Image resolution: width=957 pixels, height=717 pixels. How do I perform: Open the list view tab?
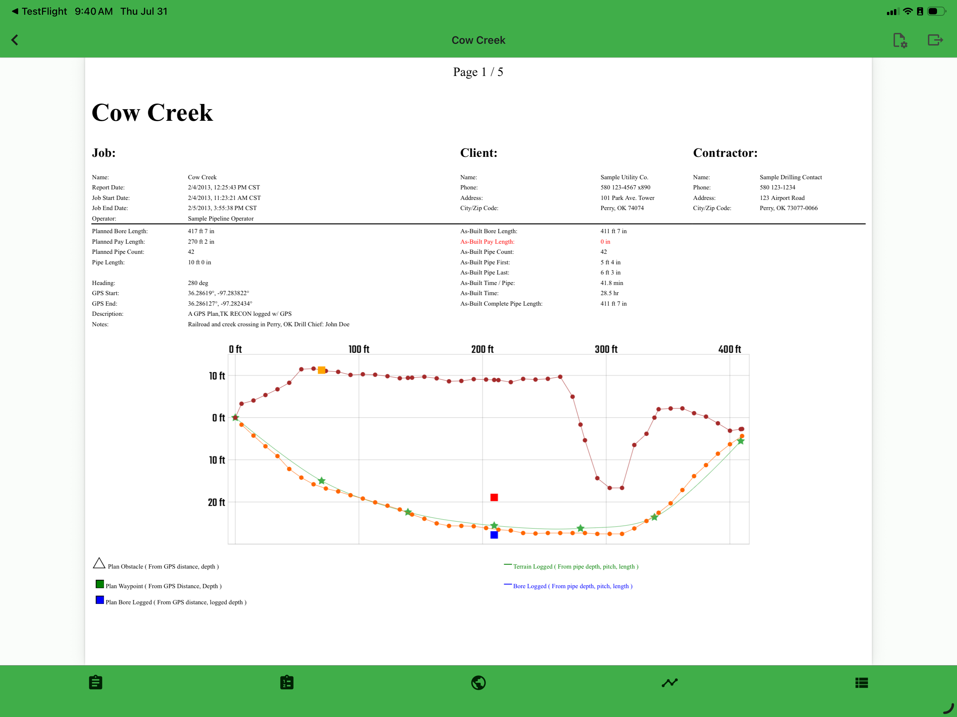coord(861,682)
